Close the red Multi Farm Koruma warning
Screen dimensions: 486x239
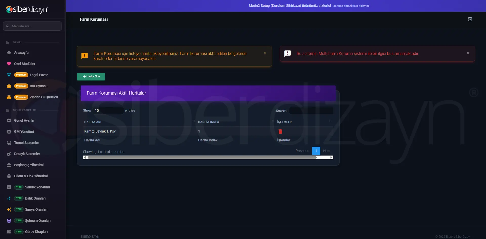[x=468, y=53]
